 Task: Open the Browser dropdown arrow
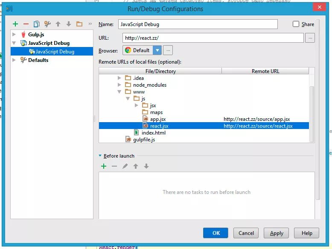157,50
